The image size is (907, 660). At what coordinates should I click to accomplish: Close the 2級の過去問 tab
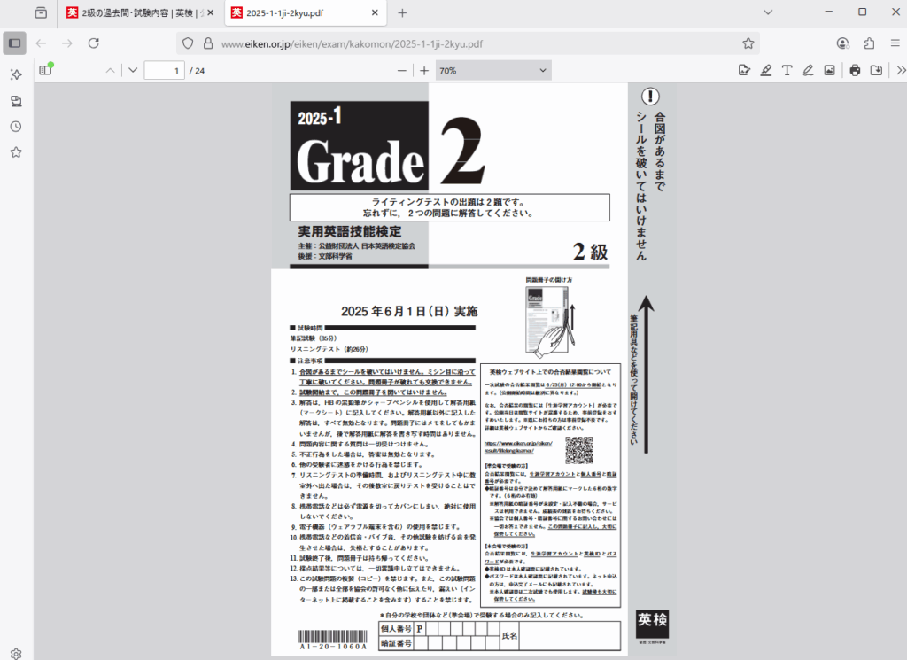coord(211,12)
